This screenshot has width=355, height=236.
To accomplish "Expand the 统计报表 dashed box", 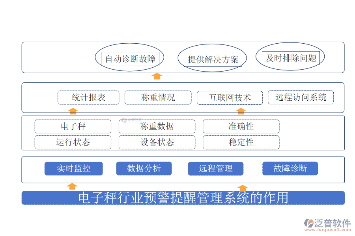I will coord(88,97).
